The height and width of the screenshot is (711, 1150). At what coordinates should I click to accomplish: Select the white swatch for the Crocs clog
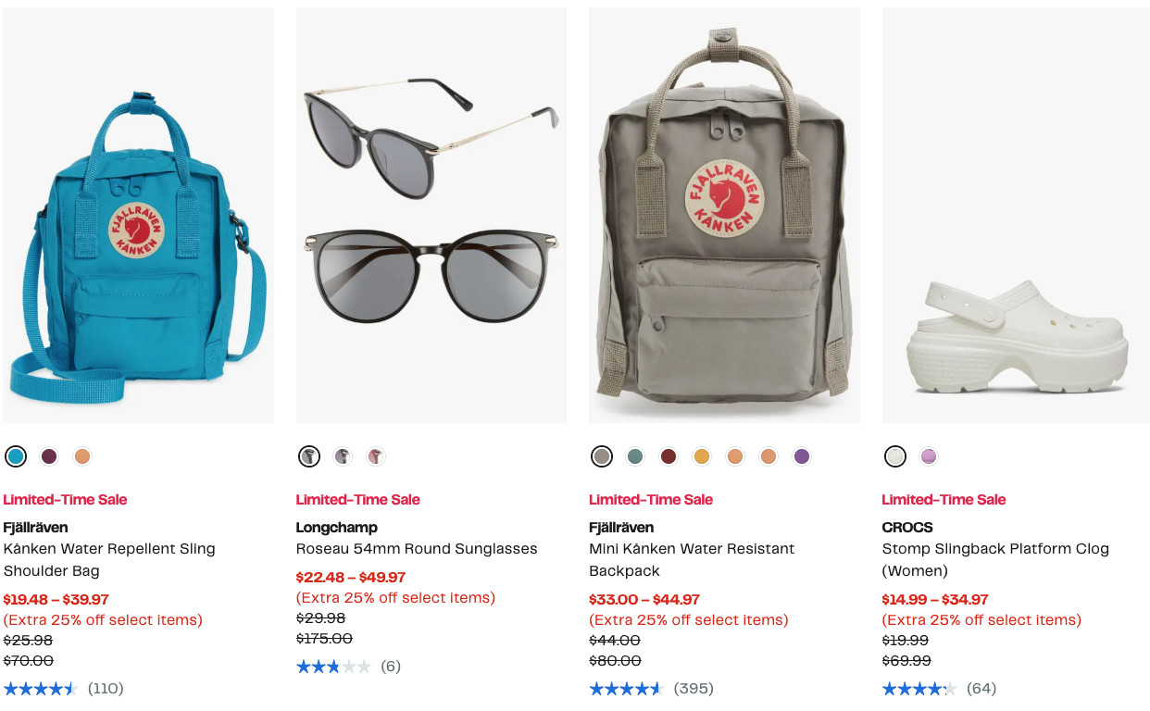(x=894, y=456)
